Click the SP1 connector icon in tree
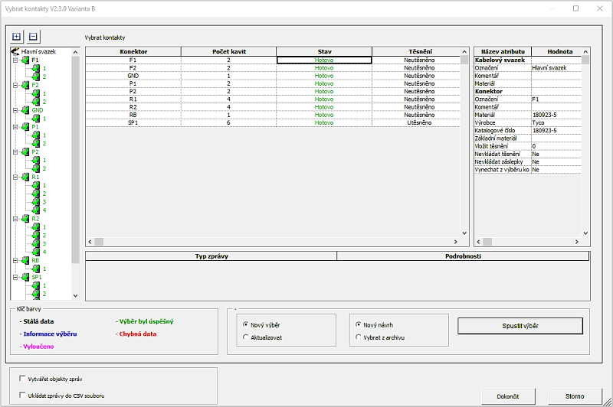The width and height of the screenshot is (613, 407). point(25,277)
